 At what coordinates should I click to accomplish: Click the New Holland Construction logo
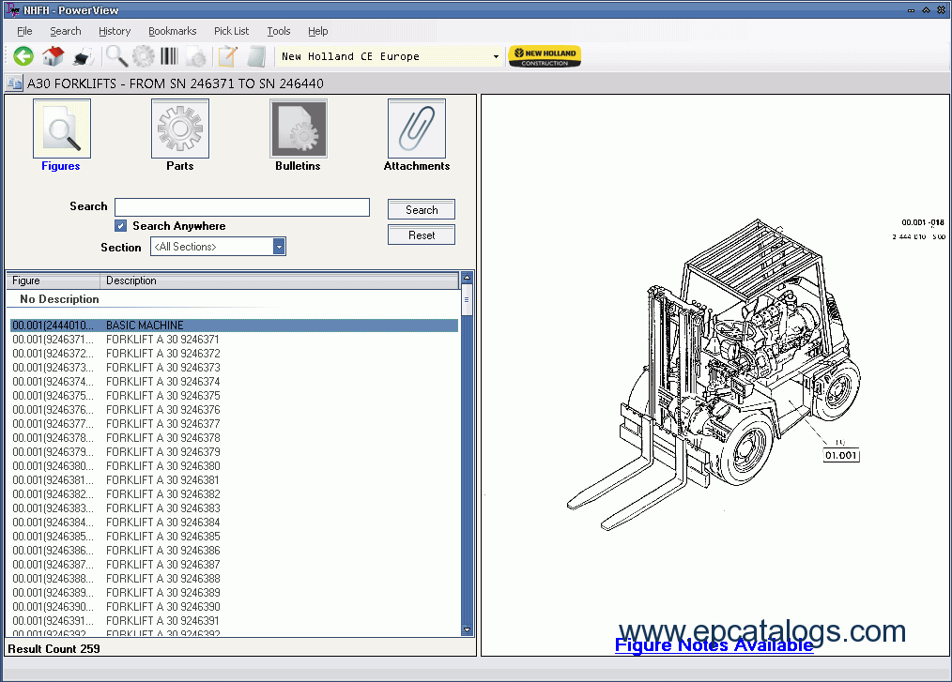tap(545, 56)
